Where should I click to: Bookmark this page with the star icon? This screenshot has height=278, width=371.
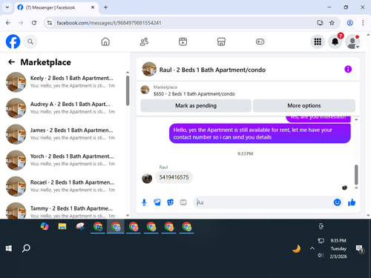[332, 23]
